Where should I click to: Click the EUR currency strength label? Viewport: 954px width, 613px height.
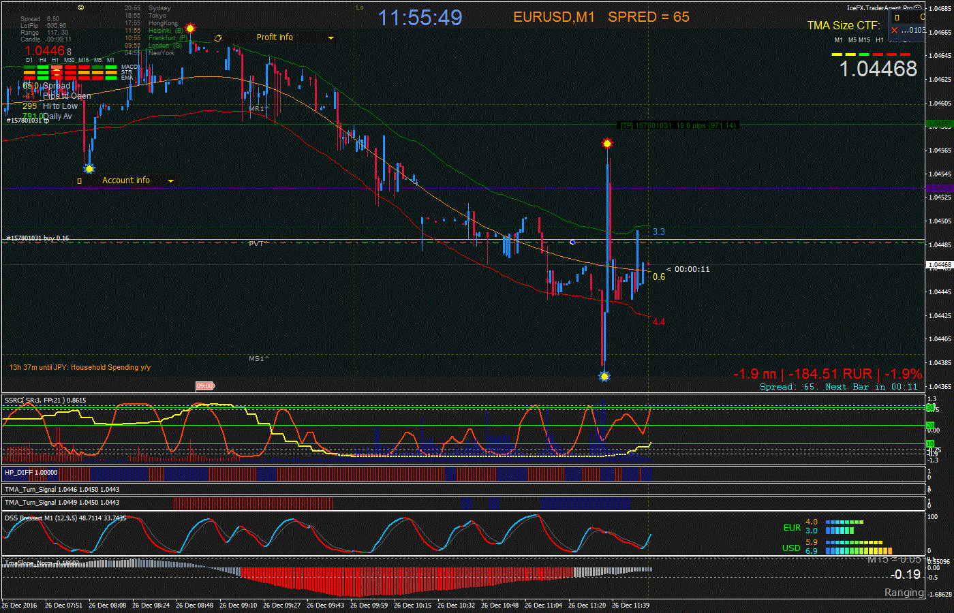point(792,527)
